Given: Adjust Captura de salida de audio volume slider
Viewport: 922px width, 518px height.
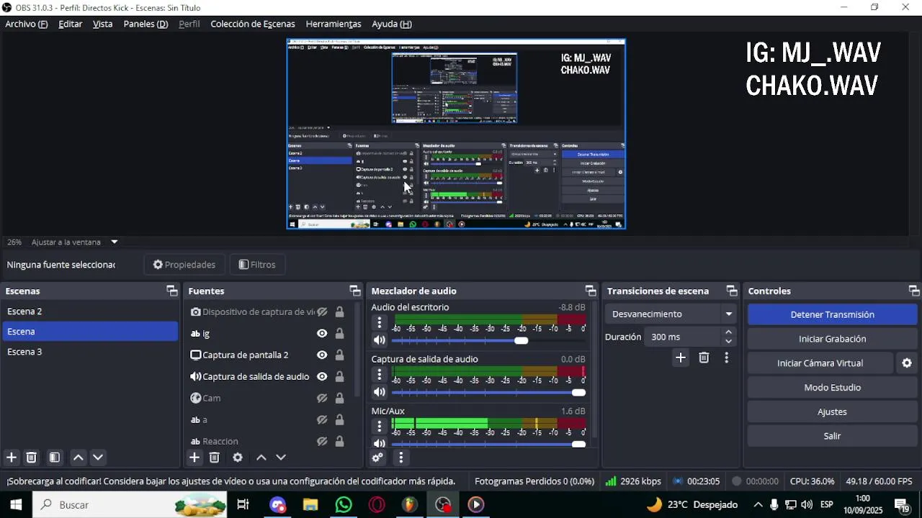Looking at the screenshot, I should [x=489, y=392].
